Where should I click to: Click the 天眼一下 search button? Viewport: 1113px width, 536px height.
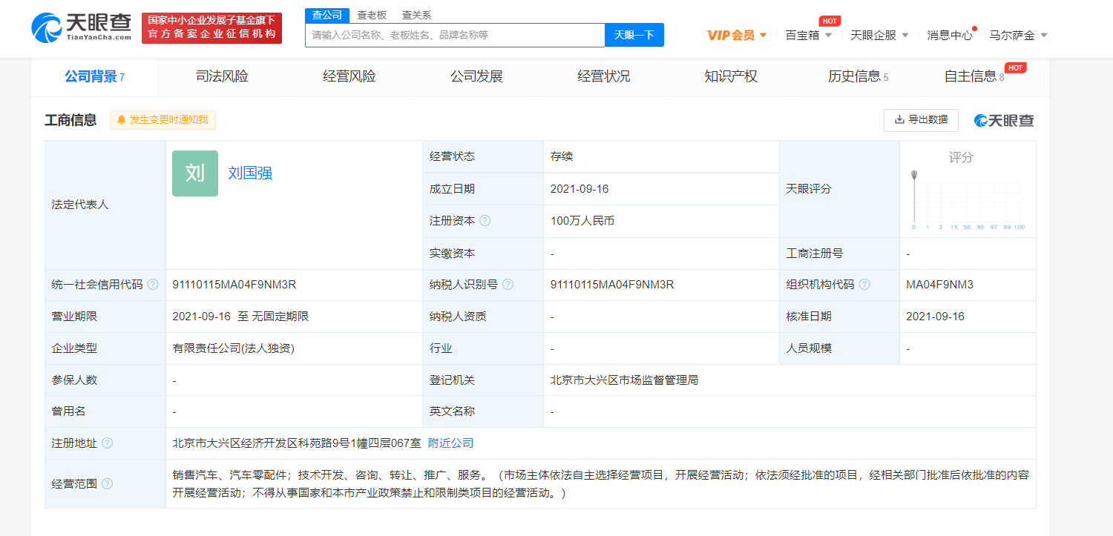pyautogui.click(x=634, y=35)
